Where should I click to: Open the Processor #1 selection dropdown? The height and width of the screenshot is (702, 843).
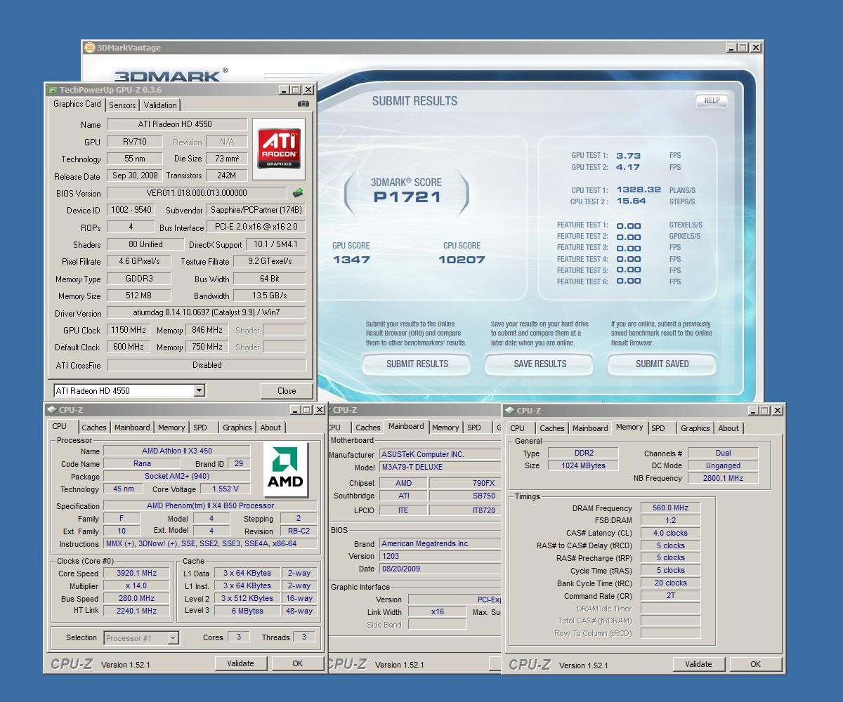[174, 638]
